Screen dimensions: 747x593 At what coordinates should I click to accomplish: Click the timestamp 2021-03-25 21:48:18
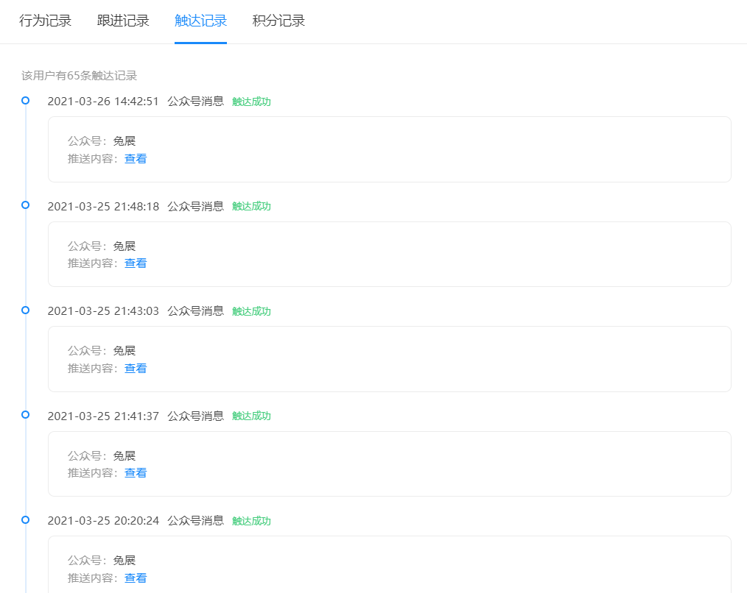[103, 207]
